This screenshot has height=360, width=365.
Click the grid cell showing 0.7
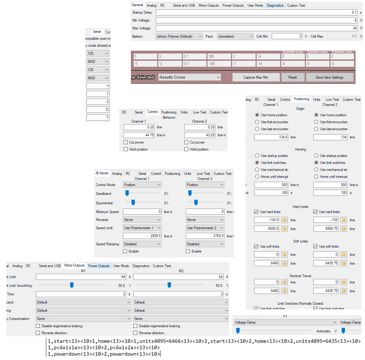(x=195, y=56)
